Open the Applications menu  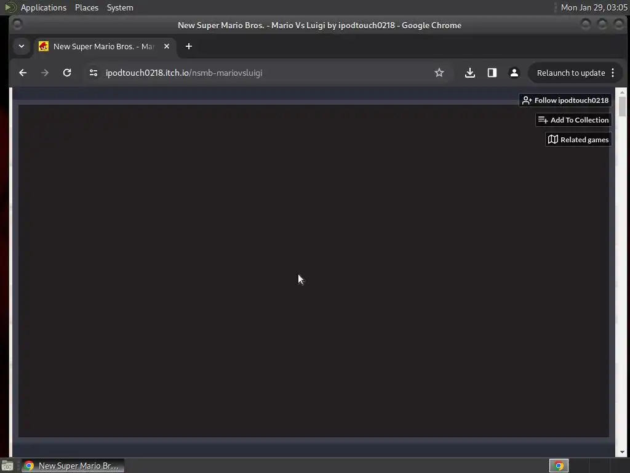(x=44, y=7)
